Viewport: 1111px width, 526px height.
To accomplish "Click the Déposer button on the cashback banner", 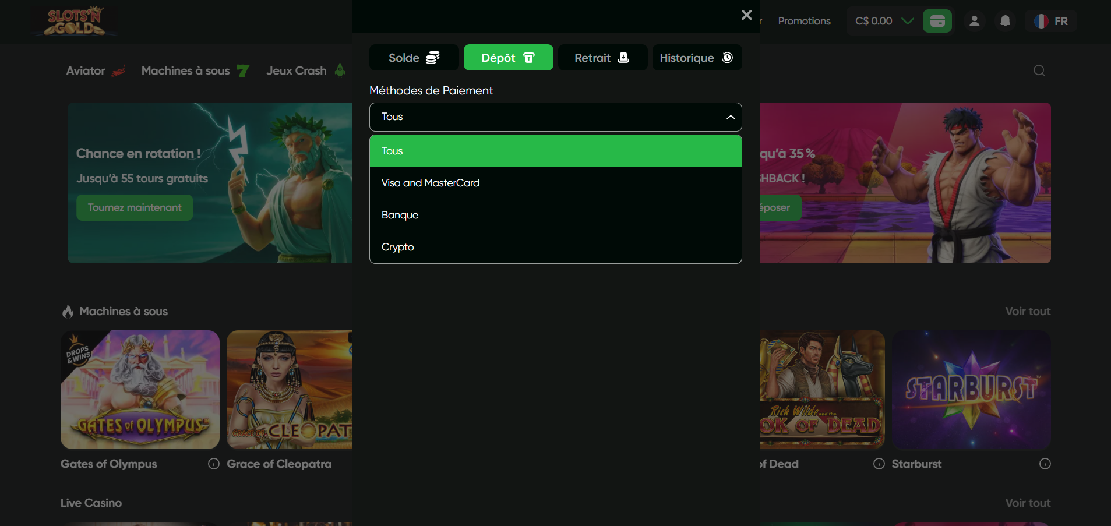I will [780, 207].
